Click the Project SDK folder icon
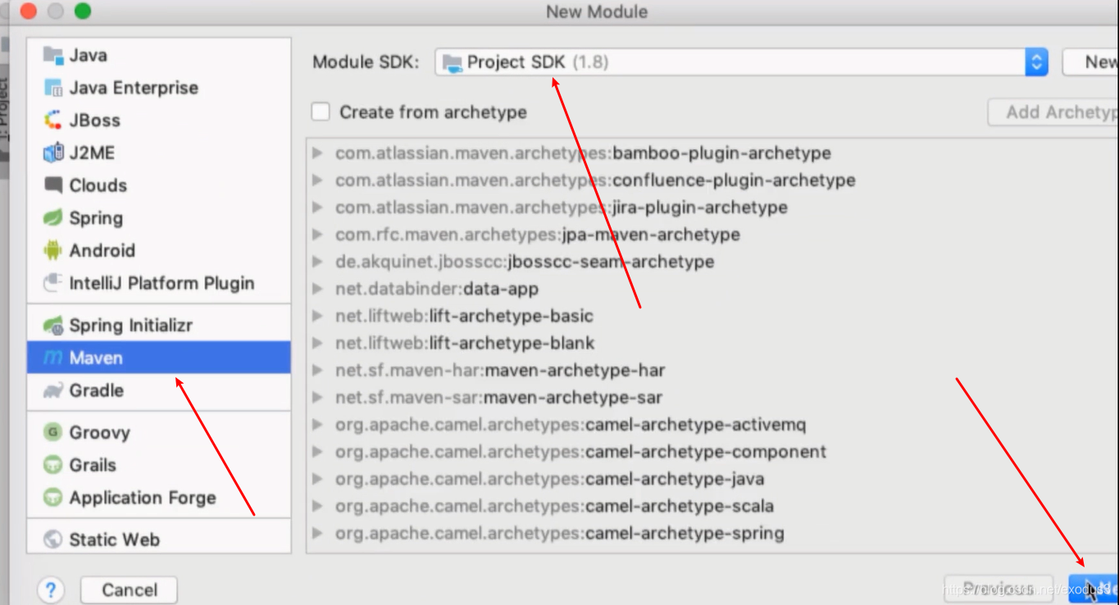This screenshot has width=1119, height=605. [x=452, y=62]
